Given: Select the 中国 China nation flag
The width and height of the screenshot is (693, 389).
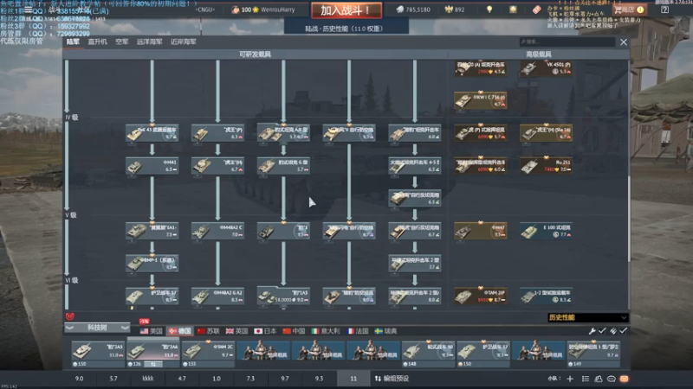Looking at the screenshot, I should [x=294, y=331].
